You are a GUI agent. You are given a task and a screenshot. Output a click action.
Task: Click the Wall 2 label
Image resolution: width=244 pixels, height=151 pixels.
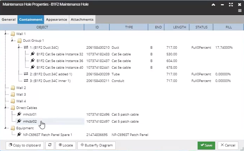(21, 88)
